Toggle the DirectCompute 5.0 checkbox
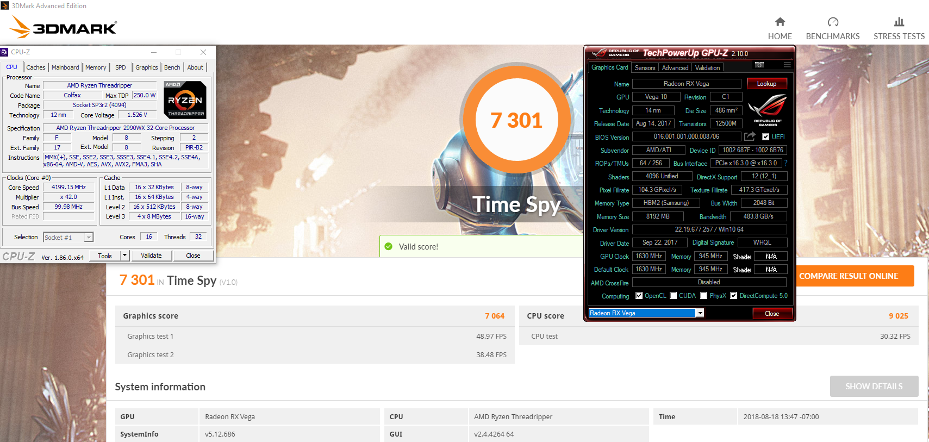Viewport: 929px width, 442px height. click(734, 296)
